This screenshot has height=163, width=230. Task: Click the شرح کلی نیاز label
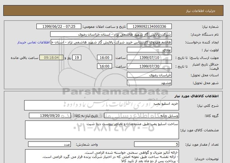208,106
